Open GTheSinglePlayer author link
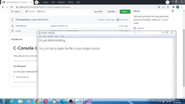185x104 pixels. point(23,20)
